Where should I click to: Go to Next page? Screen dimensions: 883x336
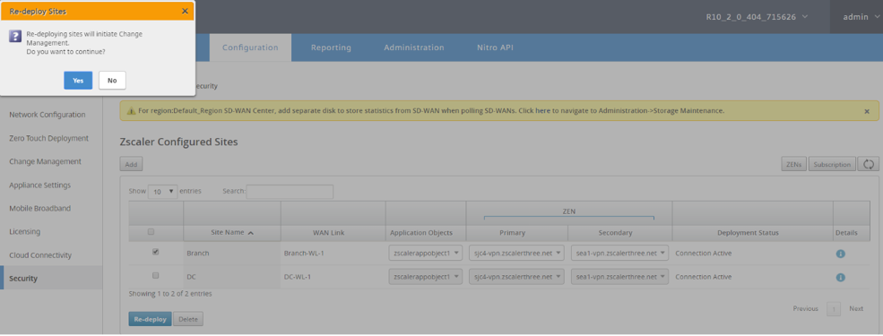[x=856, y=309]
